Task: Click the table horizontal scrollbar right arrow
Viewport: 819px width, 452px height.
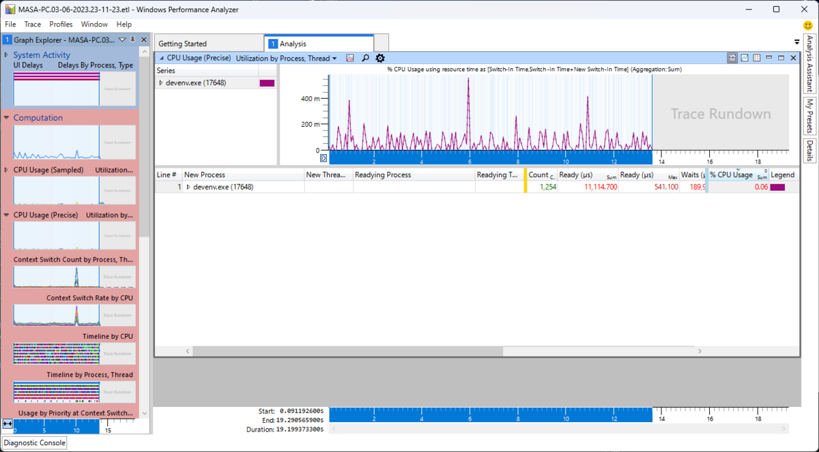Action: [700, 351]
